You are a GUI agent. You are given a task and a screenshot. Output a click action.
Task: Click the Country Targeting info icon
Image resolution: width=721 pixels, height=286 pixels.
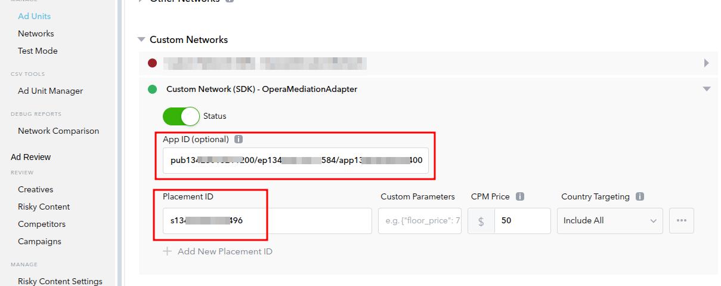tap(640, 197)
